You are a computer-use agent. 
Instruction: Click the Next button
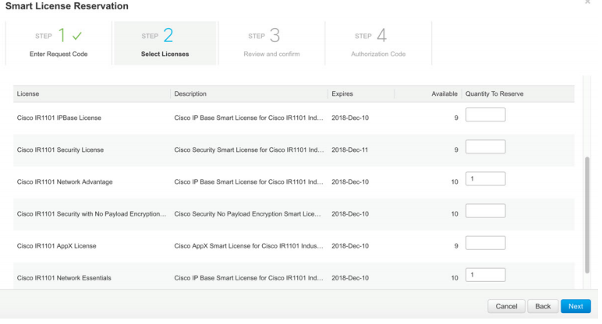[x=575, y=306]
